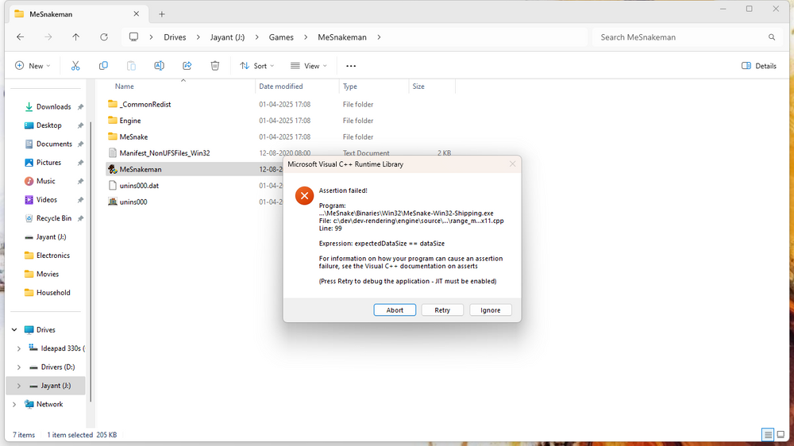Click the Jayant (J:) breadcrumb
Image resolution: width=794 pixels, height=446 pixels.
pos(227,37)
